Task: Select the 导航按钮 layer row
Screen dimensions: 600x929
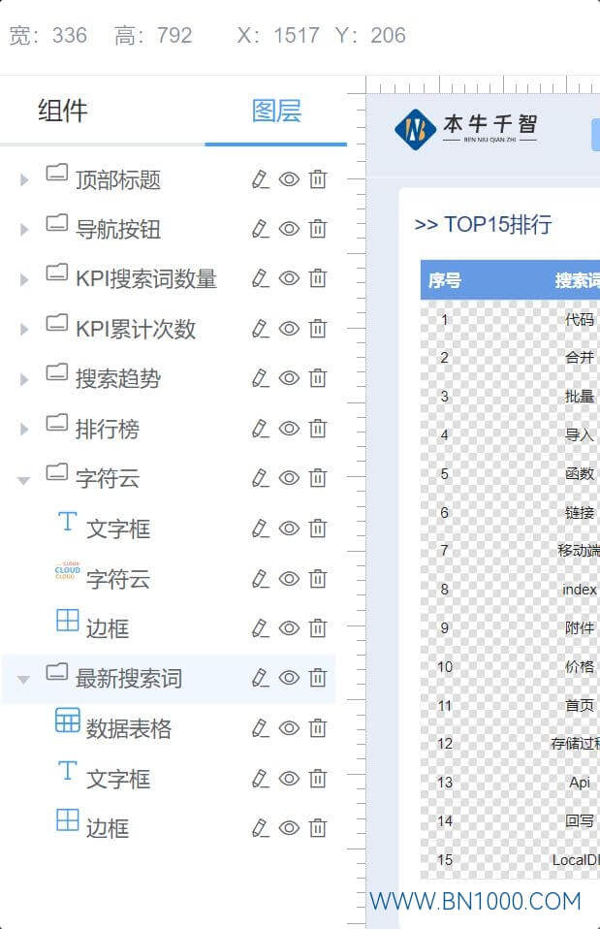Action: [x=169, y=229]
